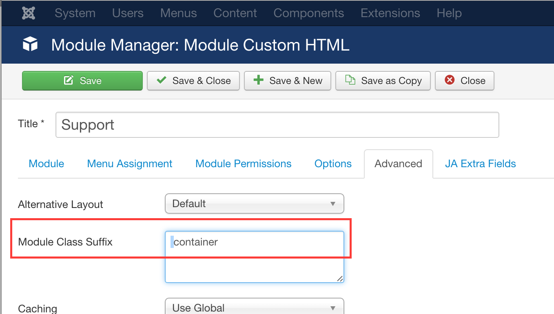Click the Title input field
The width and height of the screenshot is (554, 314).
point(277,125)
